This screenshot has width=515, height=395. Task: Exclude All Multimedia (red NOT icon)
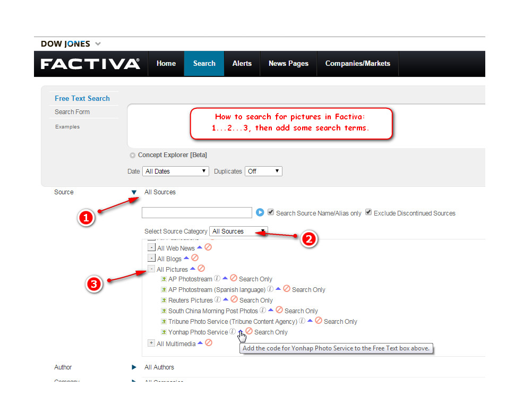[x=209, y=343]
